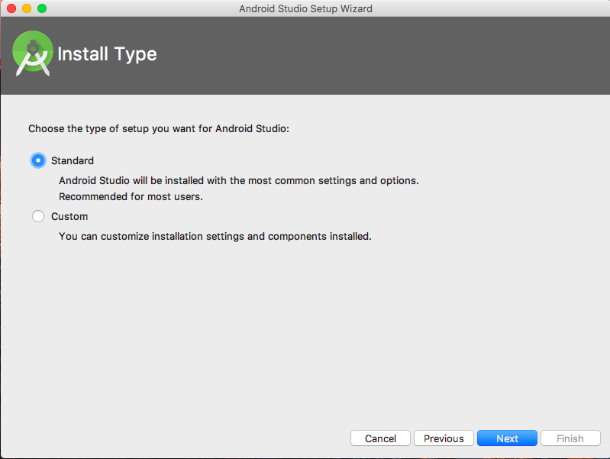Click the "Recommended for most users." text
The image size is (610, 459).
pos(131,196)
